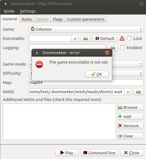Toggle the Lock checkbox
This screenshot has height=159, width=146.
(x=129, y=38)
